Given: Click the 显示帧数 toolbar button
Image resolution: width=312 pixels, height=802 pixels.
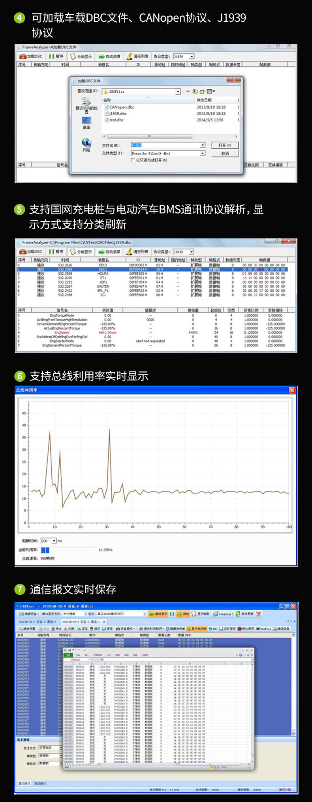Looking at the screenshot, I should click(x=201, y=614).
